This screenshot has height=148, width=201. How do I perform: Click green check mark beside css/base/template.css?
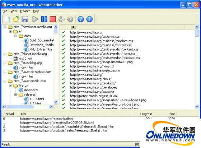tap(63, 41)
